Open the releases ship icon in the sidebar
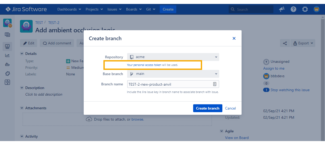Image resolution: width=325 pixels, height=145 pixels. (7, 65)
